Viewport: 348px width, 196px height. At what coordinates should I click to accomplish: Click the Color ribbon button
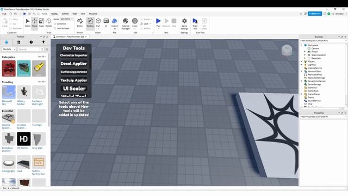tap(135, 23)
